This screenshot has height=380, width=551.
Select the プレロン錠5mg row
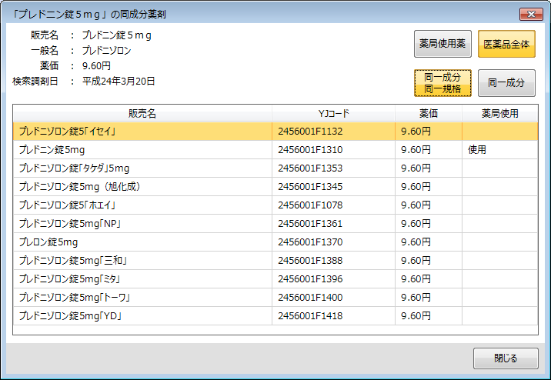[x=275, y=242]
